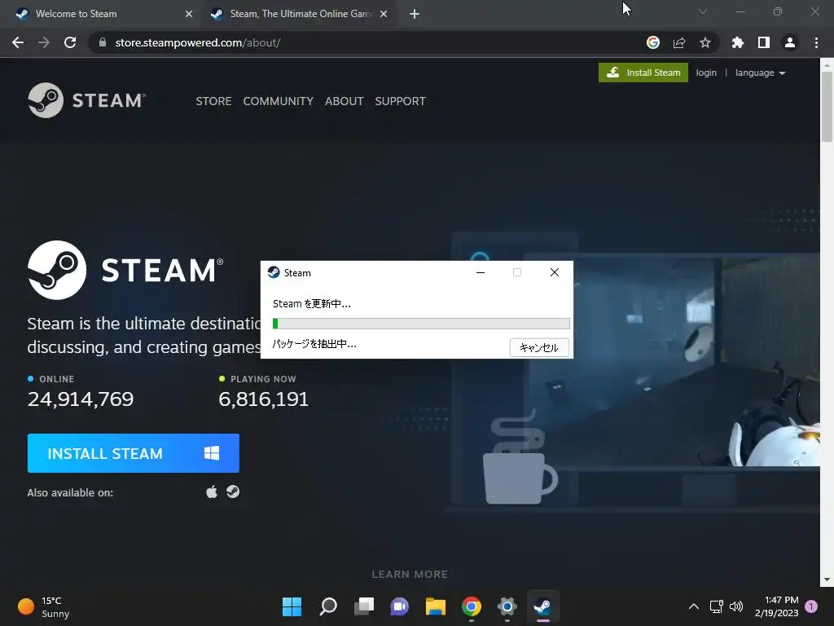Click the blue INSTALL STEAM button
The image size is (834, 626).
[133, 453]
